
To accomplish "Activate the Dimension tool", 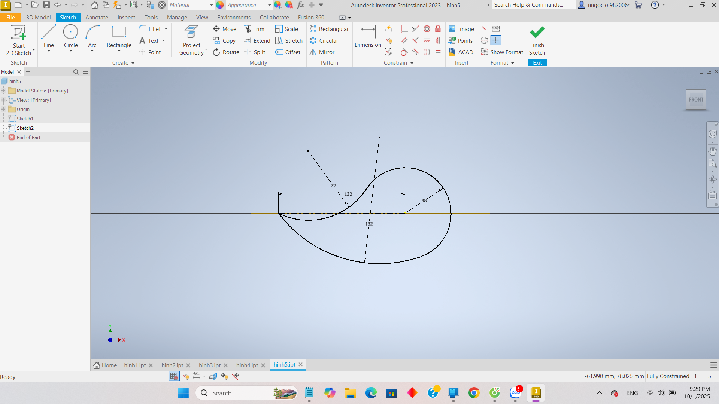I will point(368,37).
